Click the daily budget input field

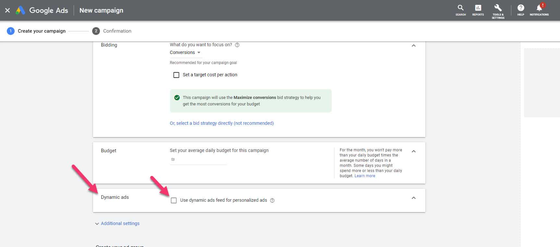tap(198, 159)
